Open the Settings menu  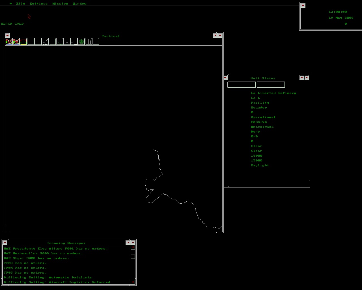(39, 4)
